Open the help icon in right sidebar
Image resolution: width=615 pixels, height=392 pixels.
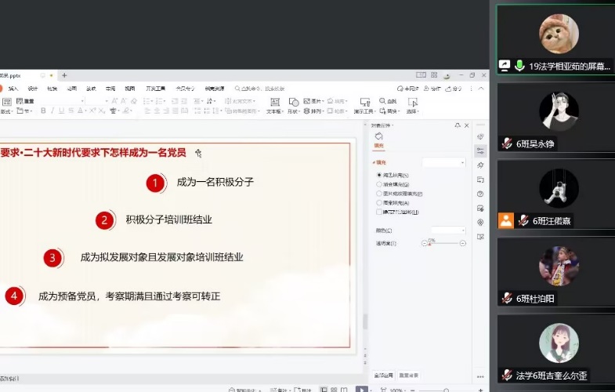480,194
